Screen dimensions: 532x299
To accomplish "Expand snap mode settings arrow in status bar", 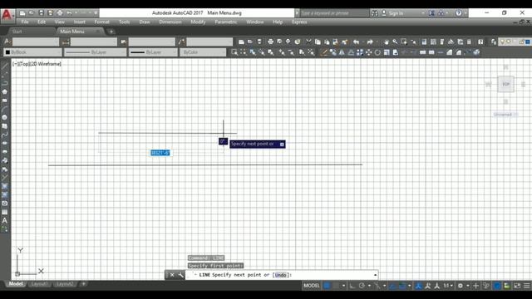I will [x=343, y=286].
